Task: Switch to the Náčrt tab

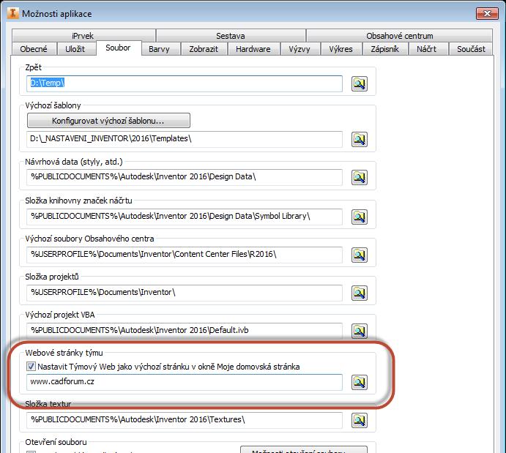Action: [427, 49]
